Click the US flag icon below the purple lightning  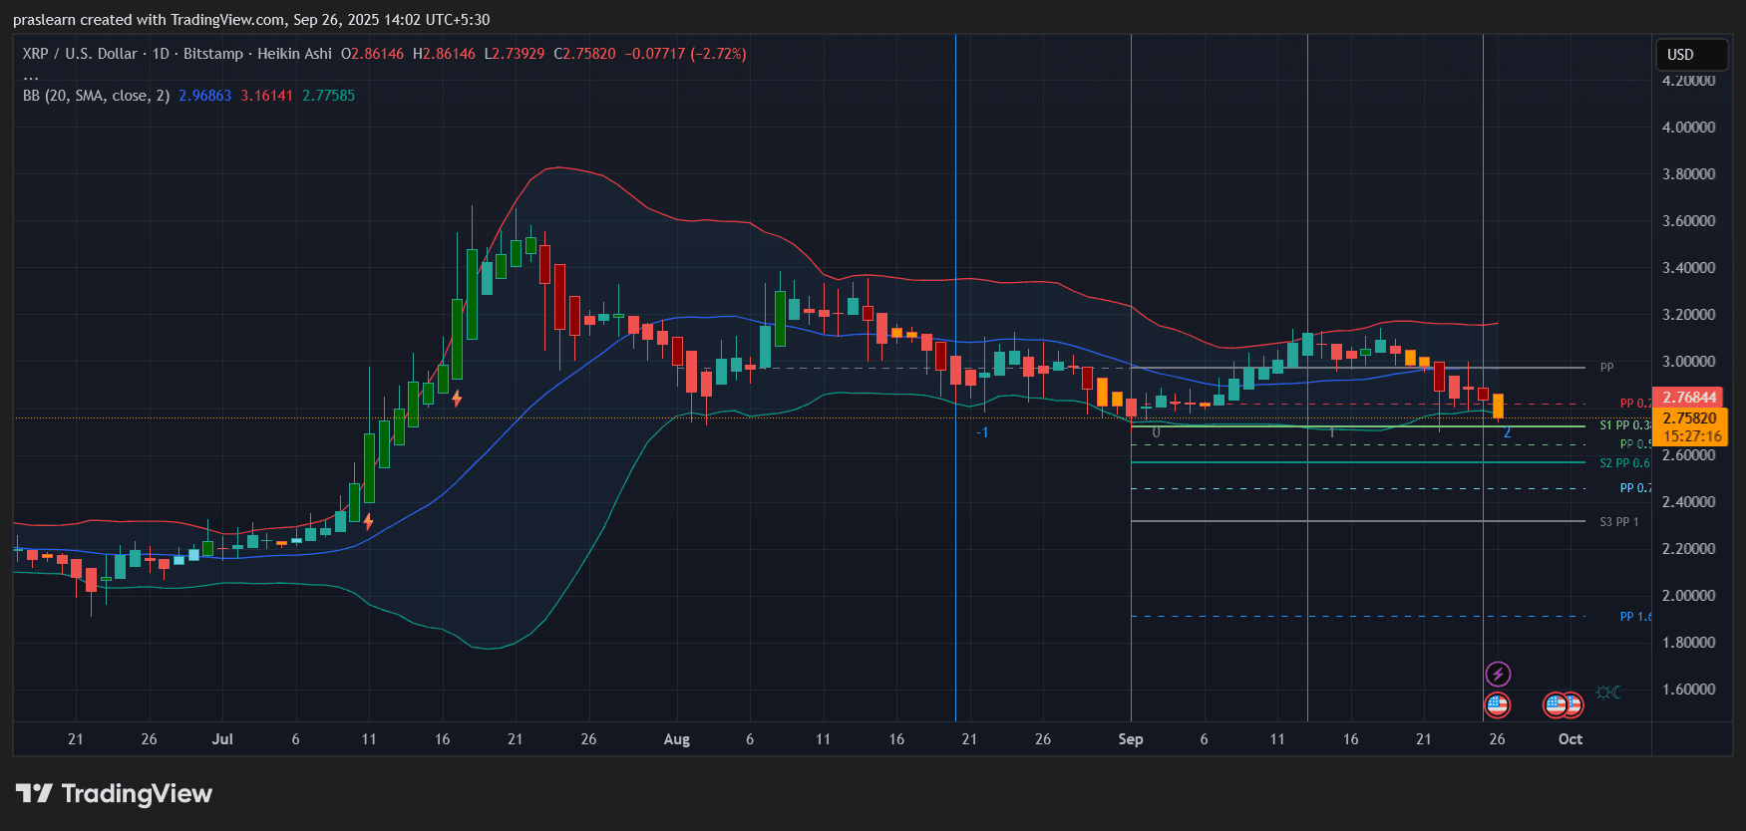click(1497, 705)
